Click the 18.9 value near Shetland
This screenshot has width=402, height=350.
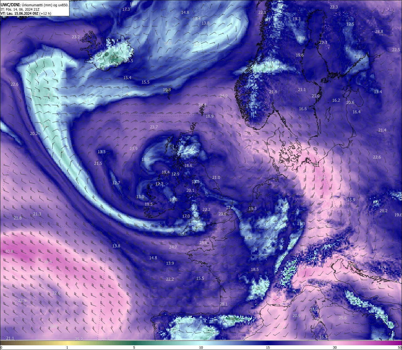click(x=209, y=116)
